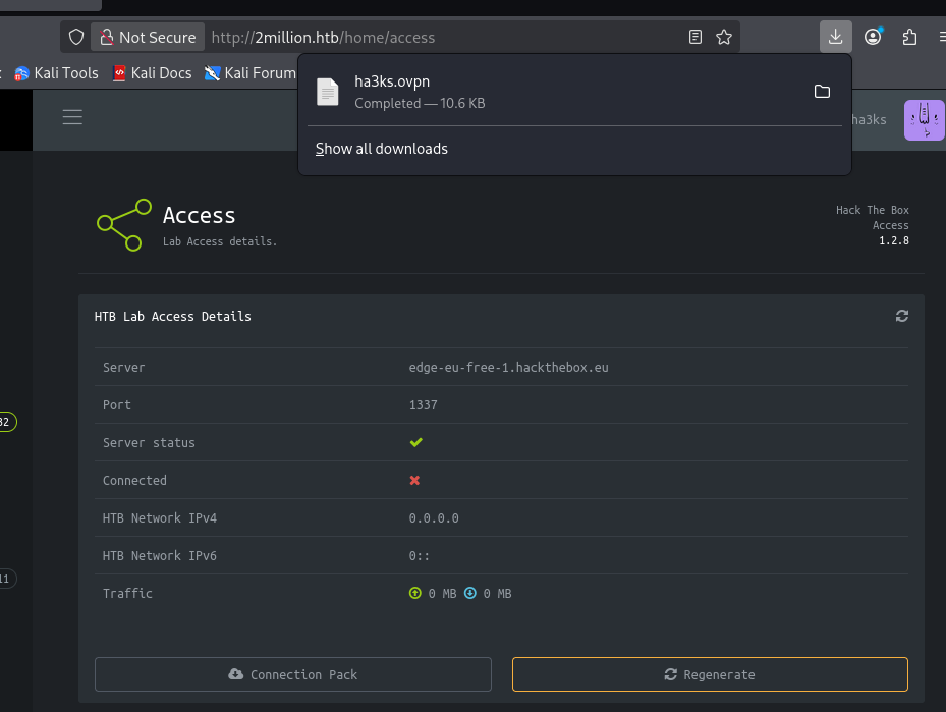Select the IPv6 value 0::
The height and width of the screenshot is (712, 946).
coord(419,556)
